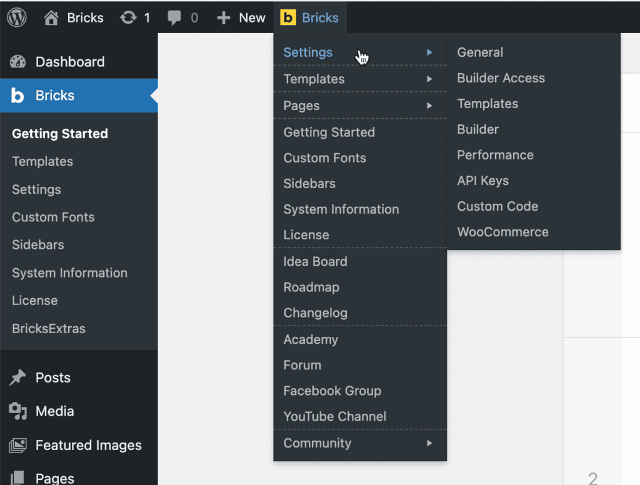640x485 pixels.
Task: Open System Information in the left sidebar
Action: pyautogui.click(x=69, y=272)
